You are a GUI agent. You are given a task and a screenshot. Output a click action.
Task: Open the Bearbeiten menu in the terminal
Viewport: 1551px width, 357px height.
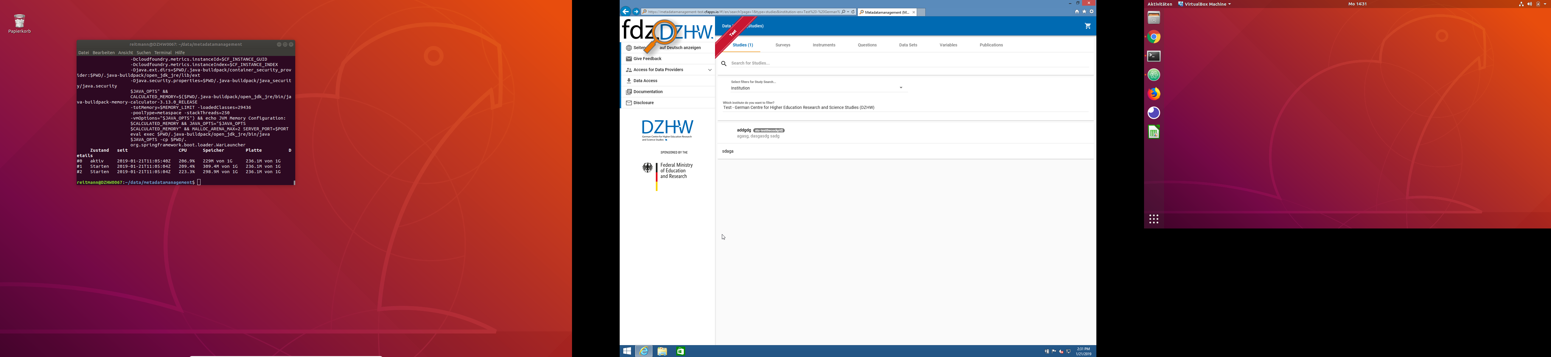click(x=104, y=53)
